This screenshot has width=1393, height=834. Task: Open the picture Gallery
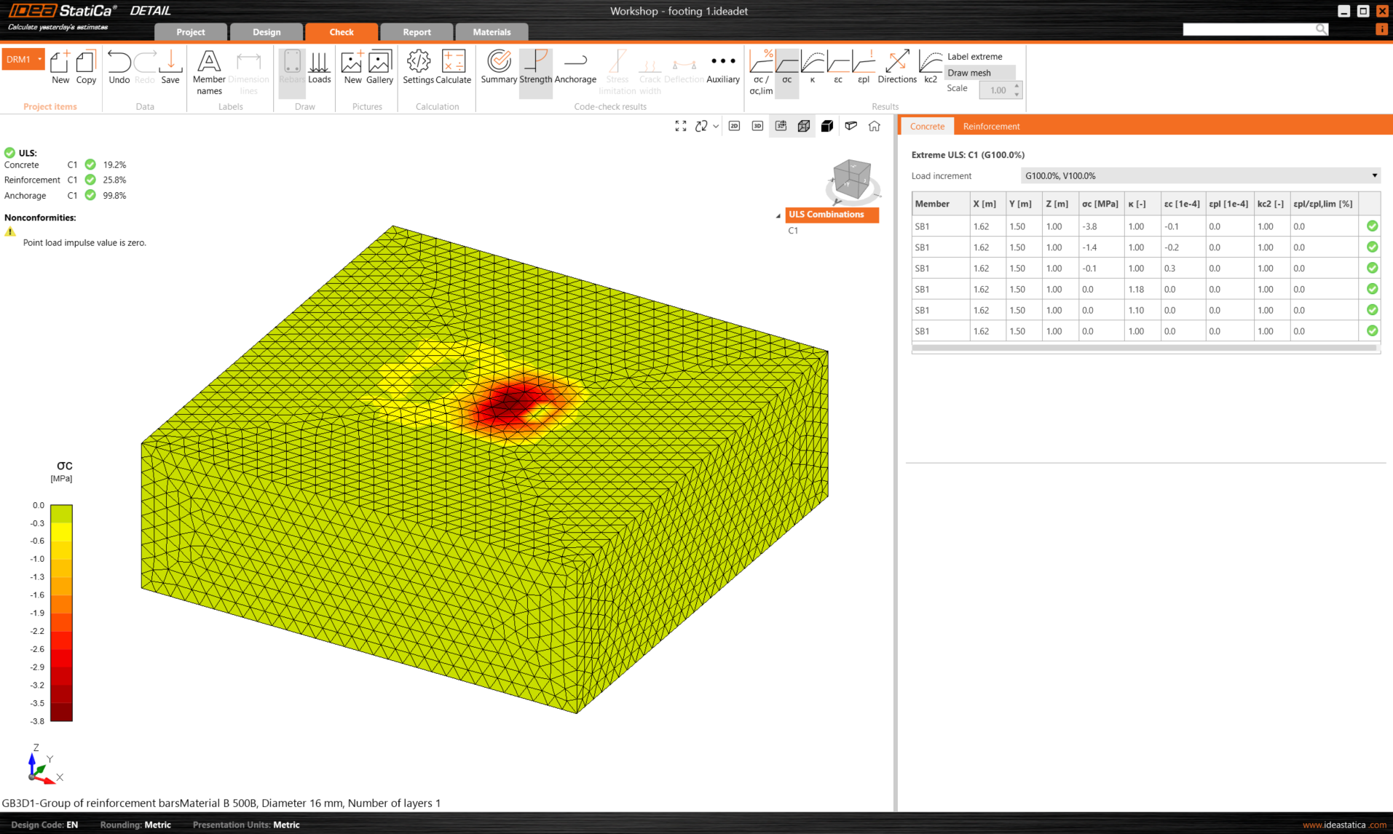tap(379, 67)
